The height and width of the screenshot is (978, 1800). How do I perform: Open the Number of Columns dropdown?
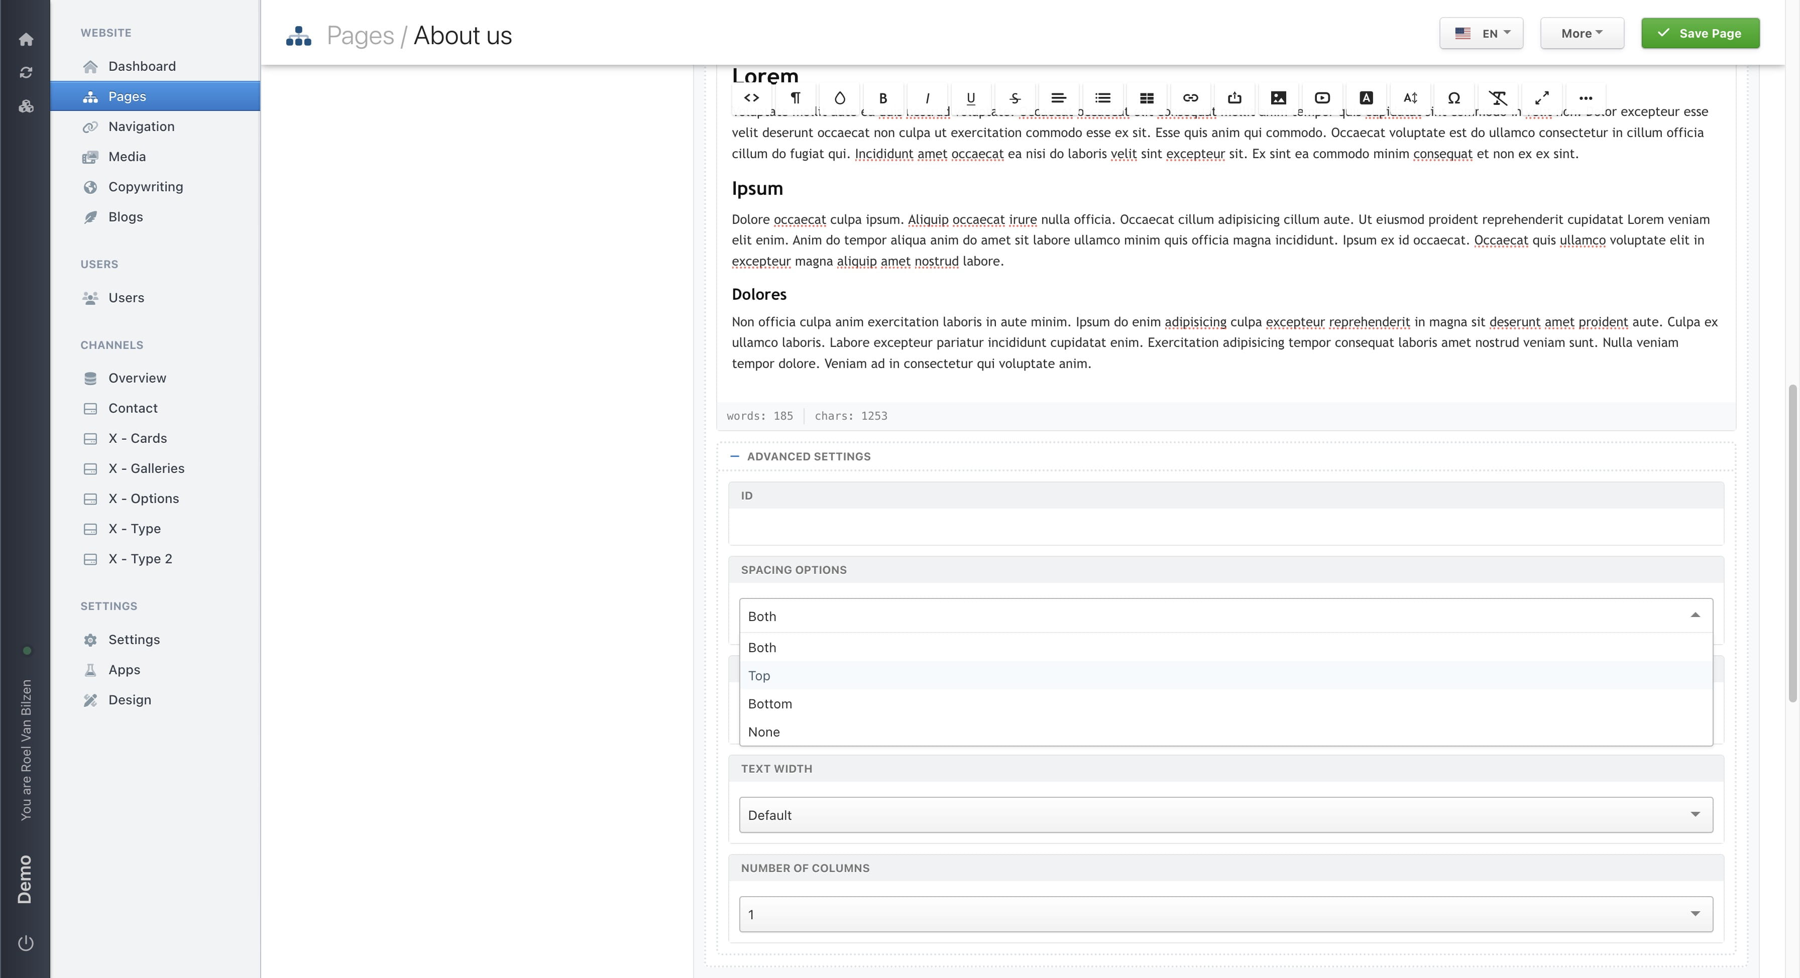click(x=1225, y=914)
